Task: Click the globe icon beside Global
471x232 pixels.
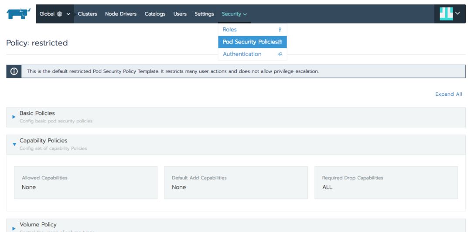Action: click(x=59, y=14)
